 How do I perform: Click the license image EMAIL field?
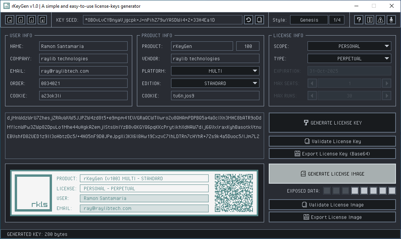coord(144,208)
